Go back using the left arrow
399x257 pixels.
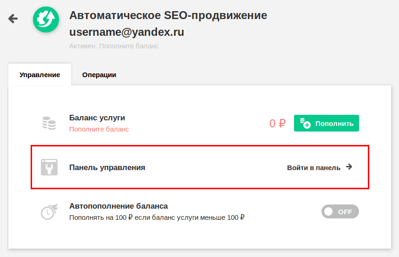13,19
